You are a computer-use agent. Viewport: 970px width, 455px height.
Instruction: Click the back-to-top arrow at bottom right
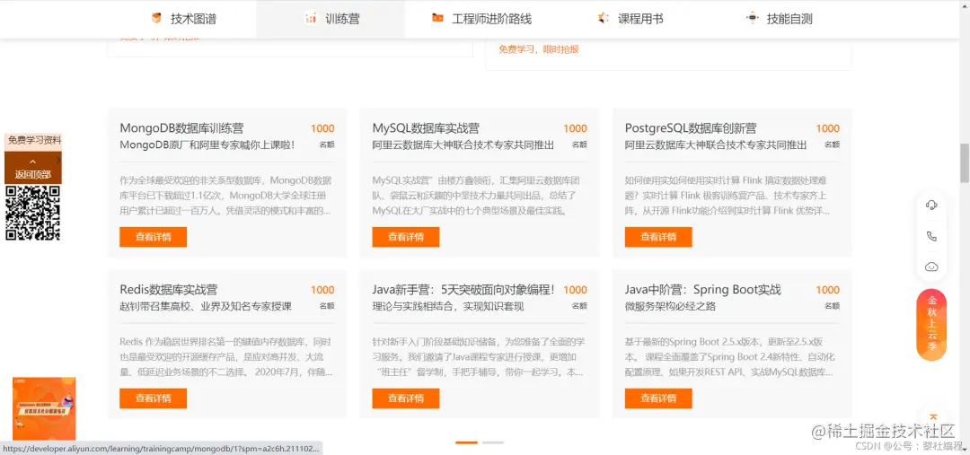[x=933, y=418]
